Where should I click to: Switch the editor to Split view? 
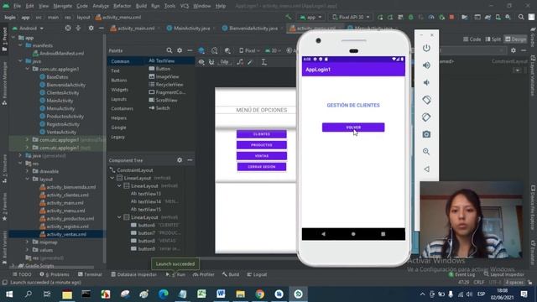tap(493, 39)
